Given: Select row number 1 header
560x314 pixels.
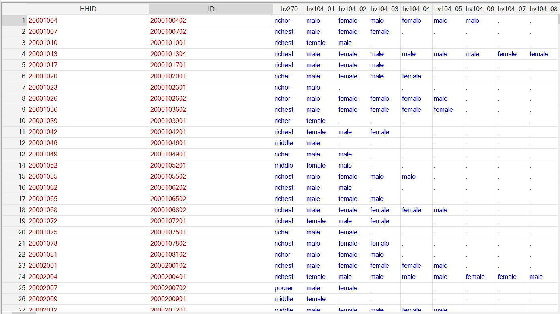Looking at the screenshot, I should [14, 20].
